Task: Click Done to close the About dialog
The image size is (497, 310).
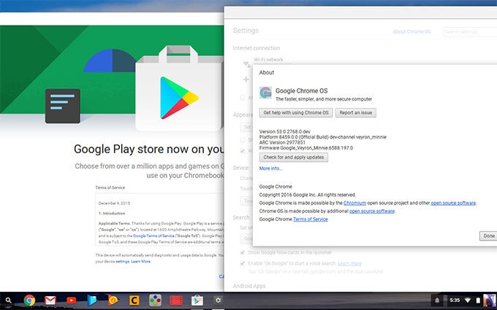Action: point(487,236)
